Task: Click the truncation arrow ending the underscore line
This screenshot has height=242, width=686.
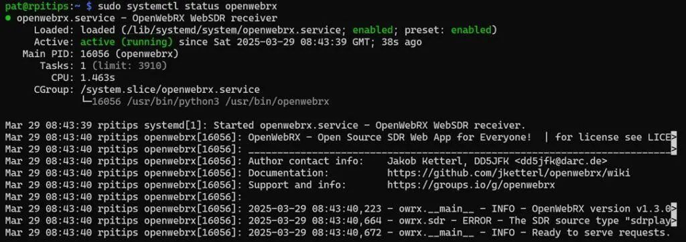Action: tap(673, 149)
